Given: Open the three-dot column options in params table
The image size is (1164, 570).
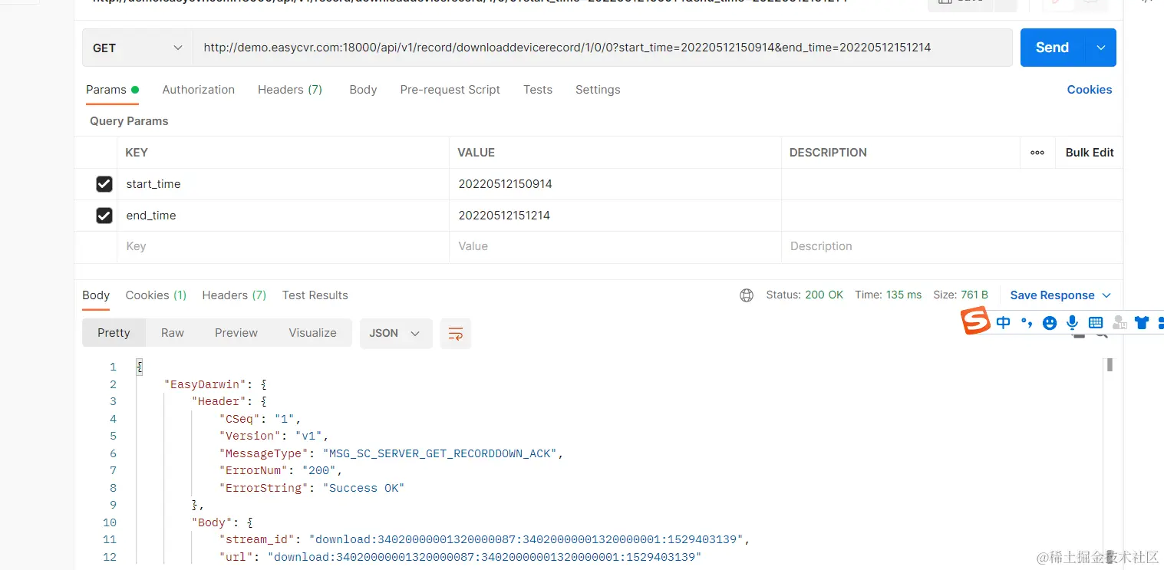Looking at the screenshot, I should coord(1037,153).
